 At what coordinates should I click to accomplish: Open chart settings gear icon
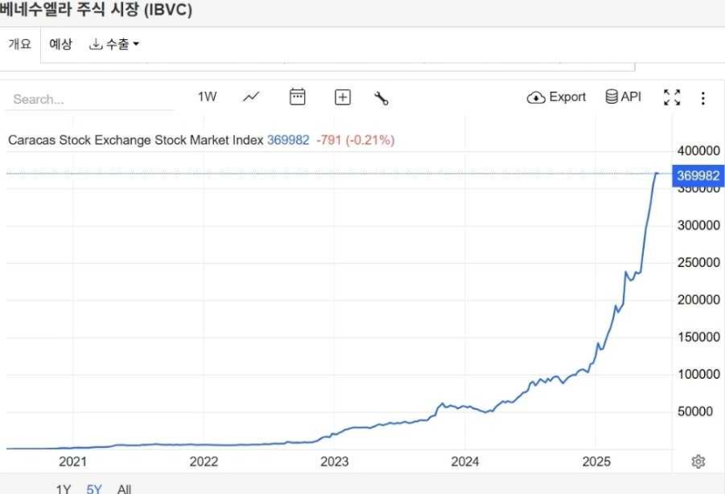pos(698,462)
